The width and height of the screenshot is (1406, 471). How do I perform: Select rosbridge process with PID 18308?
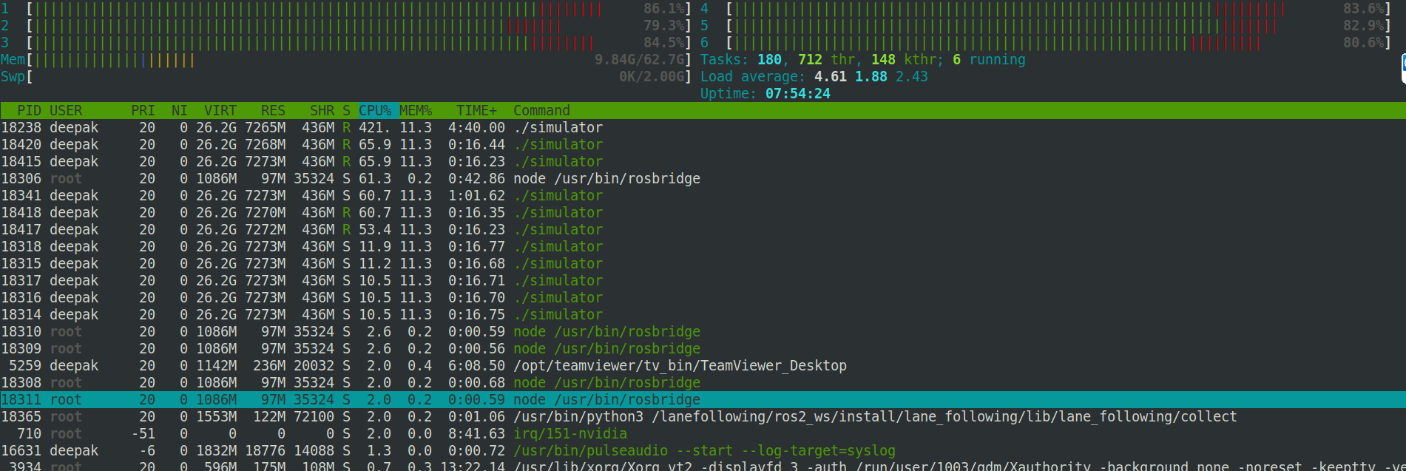703,383
